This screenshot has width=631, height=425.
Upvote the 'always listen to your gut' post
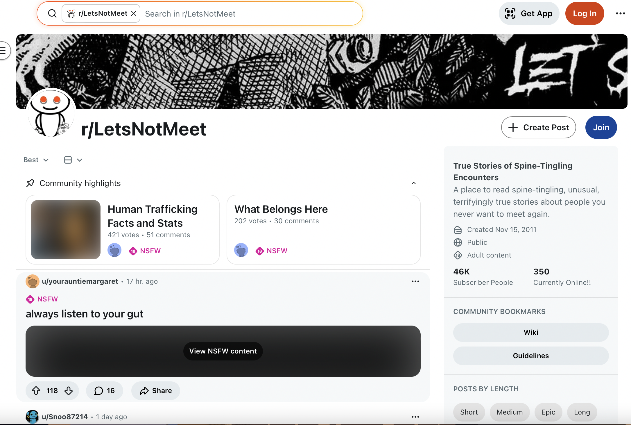coord(36,390)
